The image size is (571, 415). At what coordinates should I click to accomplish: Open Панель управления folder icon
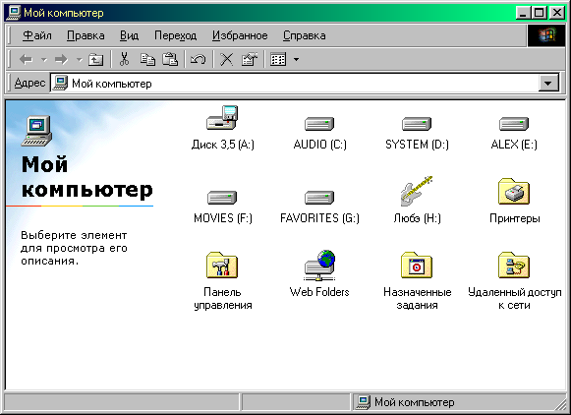(222, 265)
